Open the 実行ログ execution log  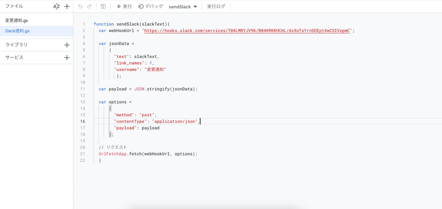click(216, 7)
